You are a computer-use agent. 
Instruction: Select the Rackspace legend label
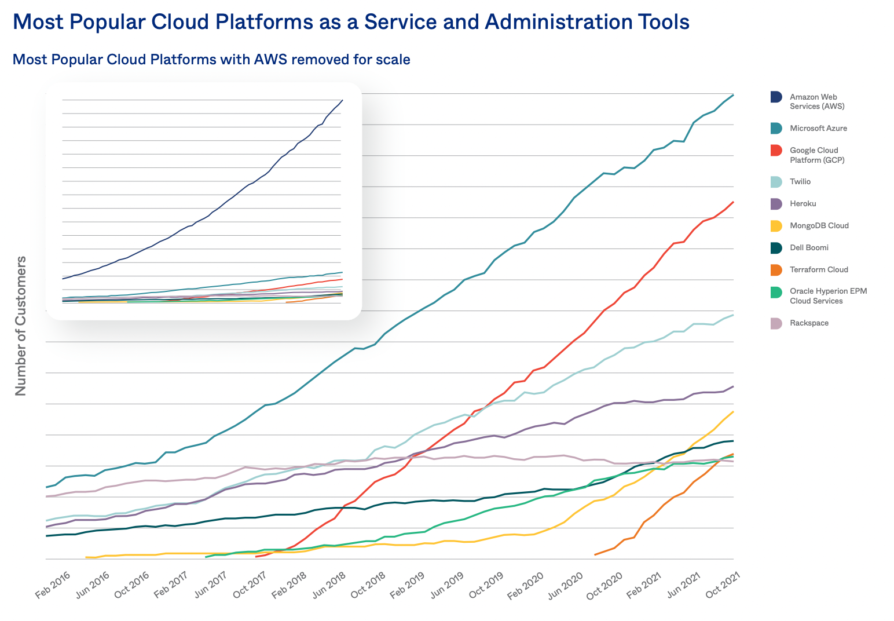point(809,323)
